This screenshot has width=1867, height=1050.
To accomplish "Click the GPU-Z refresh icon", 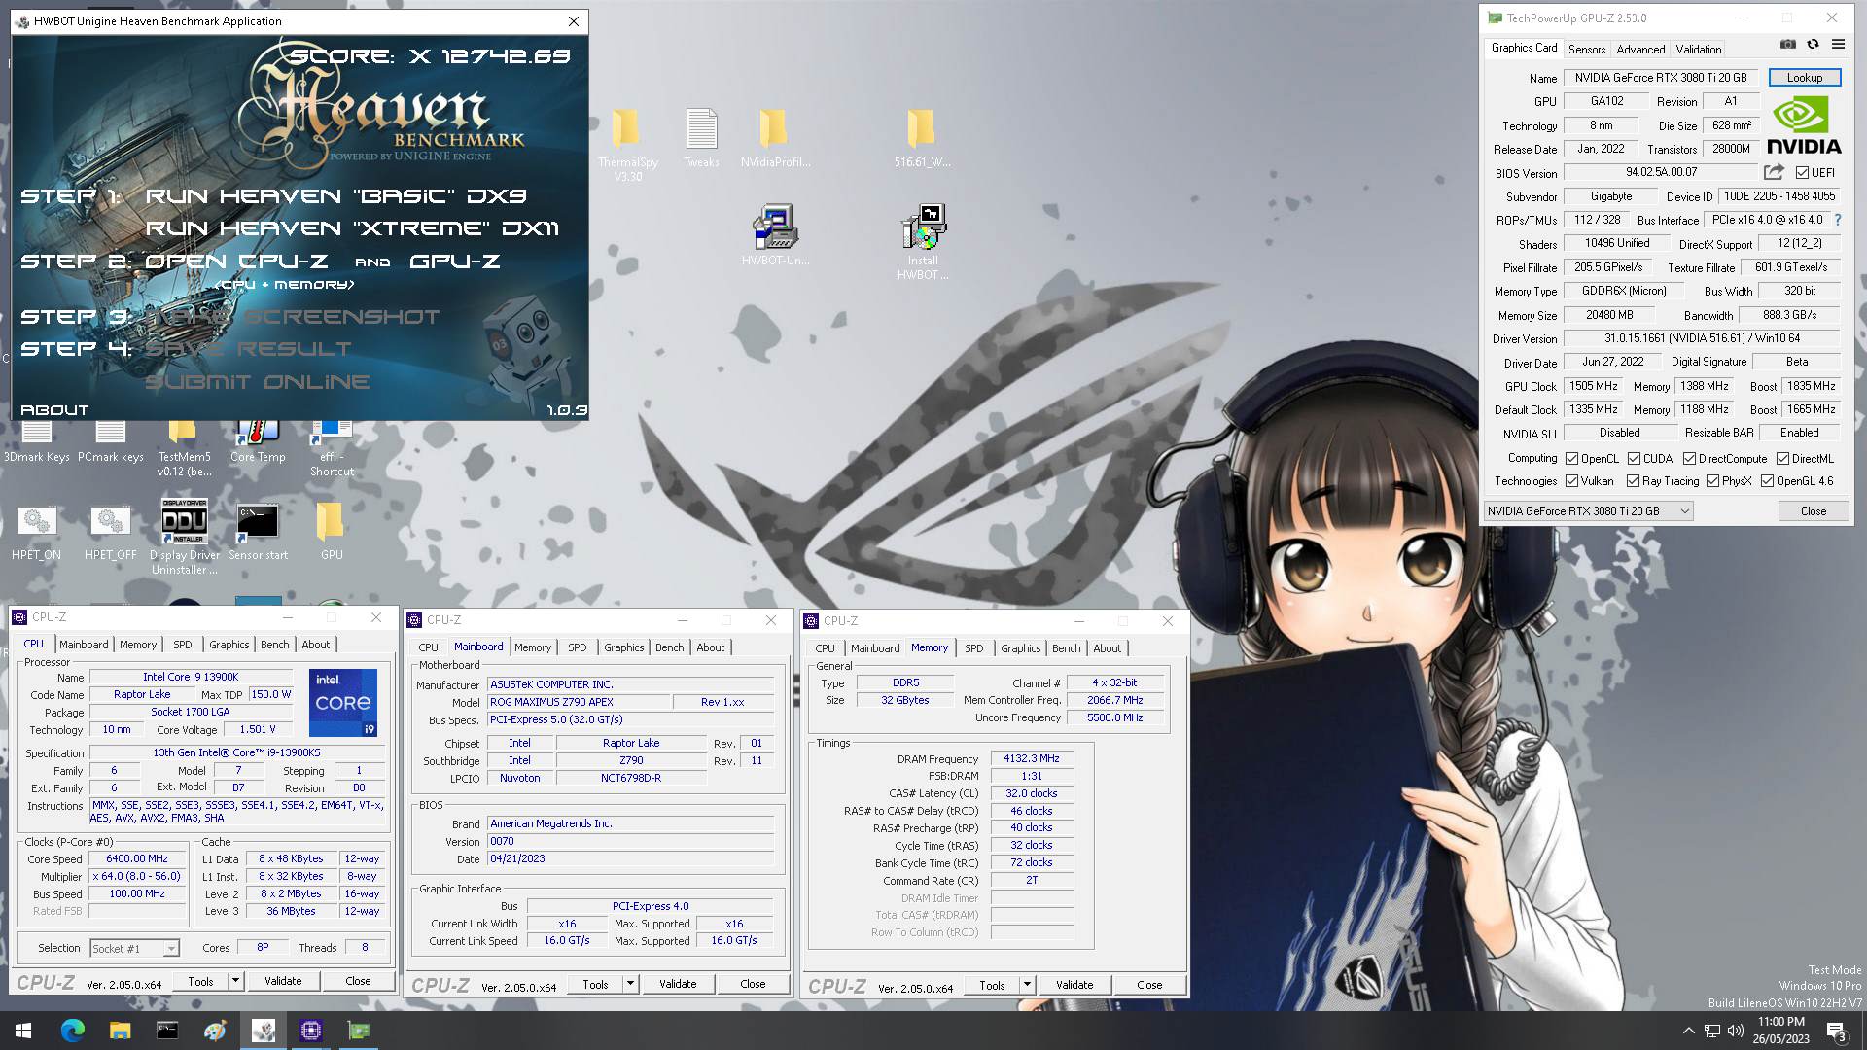I will click(x=1813, y=44).
